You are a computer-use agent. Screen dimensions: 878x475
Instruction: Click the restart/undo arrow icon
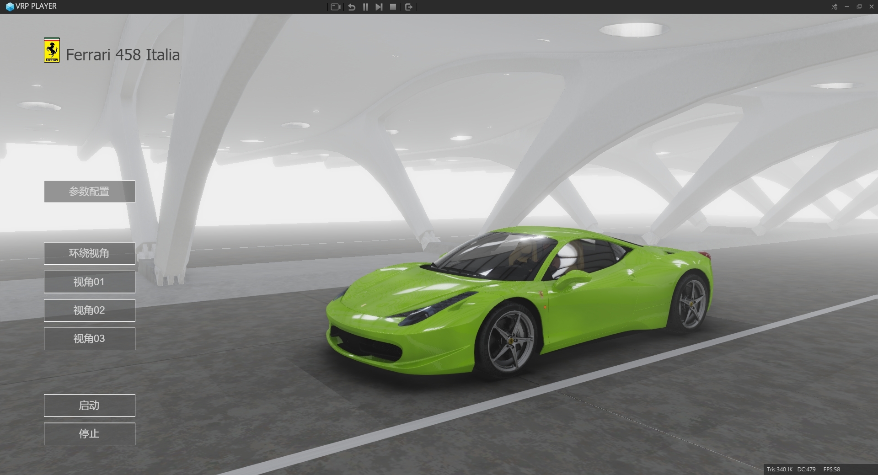352,7
